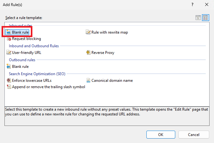The image size is (214, 143).
Task: Select the inbound Blank rule icon
Action: pyautogui.click(x=9, y=32)
